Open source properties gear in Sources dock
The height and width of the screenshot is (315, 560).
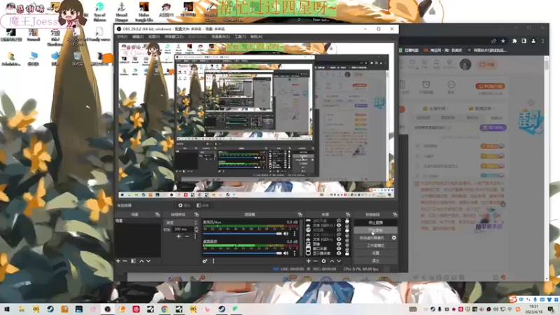tap(323, 261)
